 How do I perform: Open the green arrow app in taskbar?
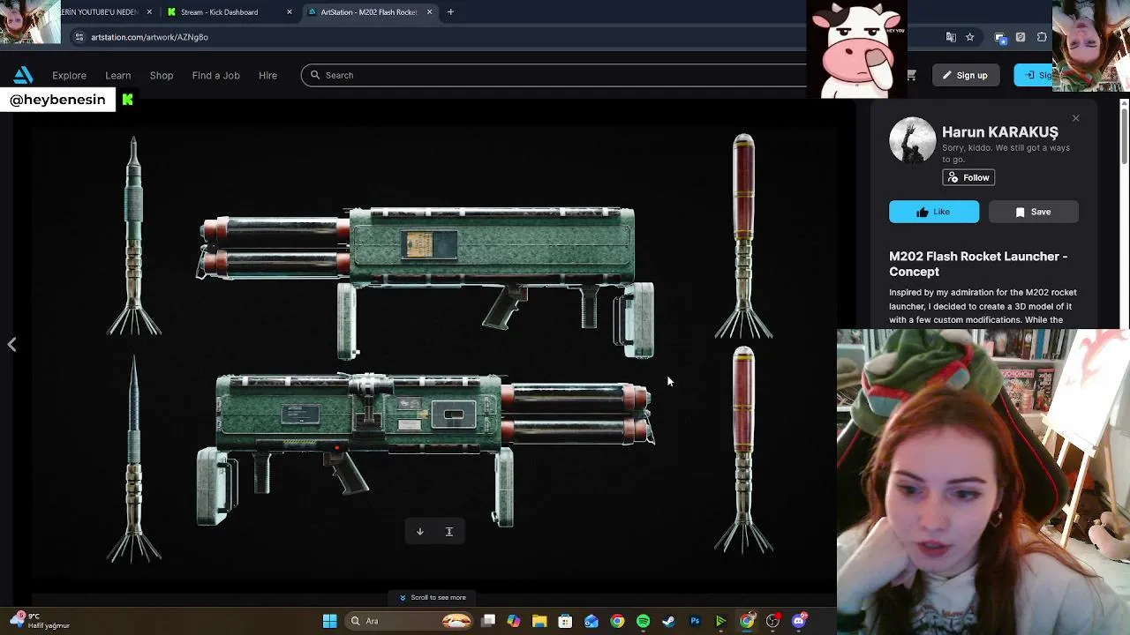point(720,621)
